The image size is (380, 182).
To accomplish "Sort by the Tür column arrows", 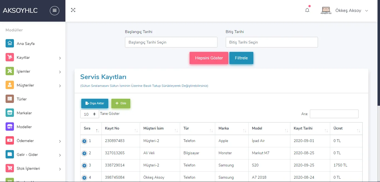I will [211, 130].
